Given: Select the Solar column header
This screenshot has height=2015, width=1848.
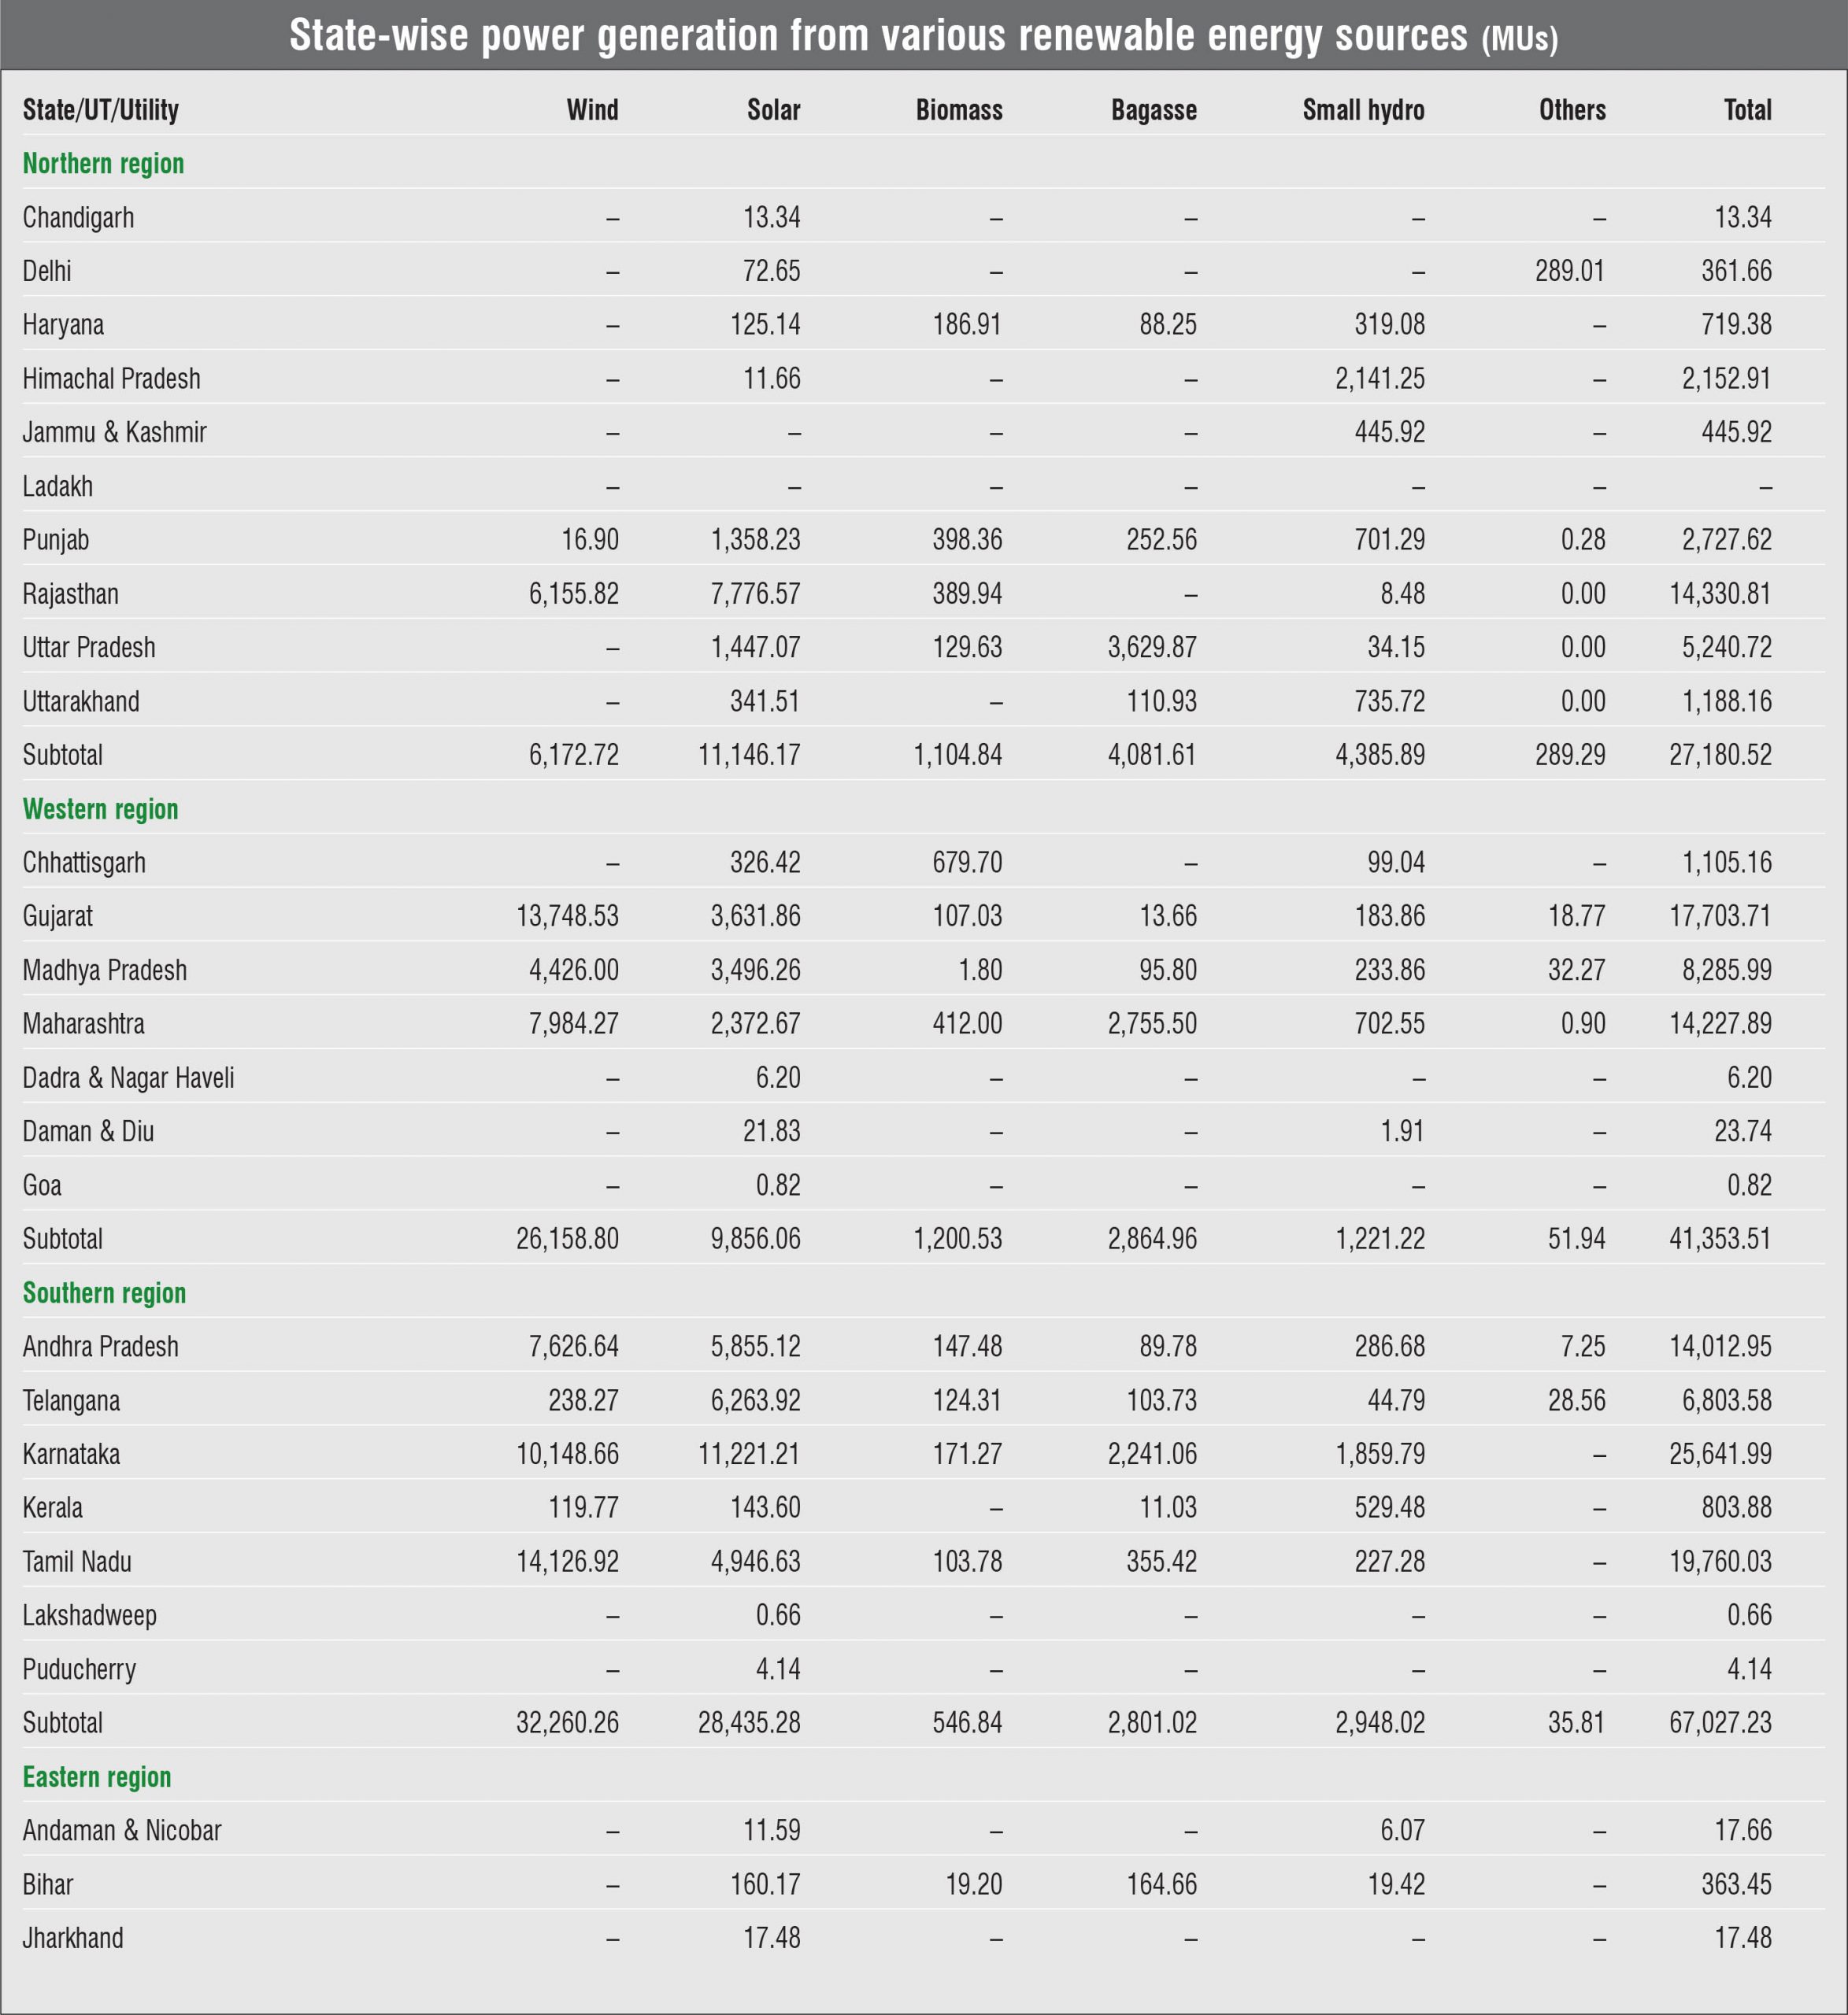Looking at the screenshot, I should [773, 110].
